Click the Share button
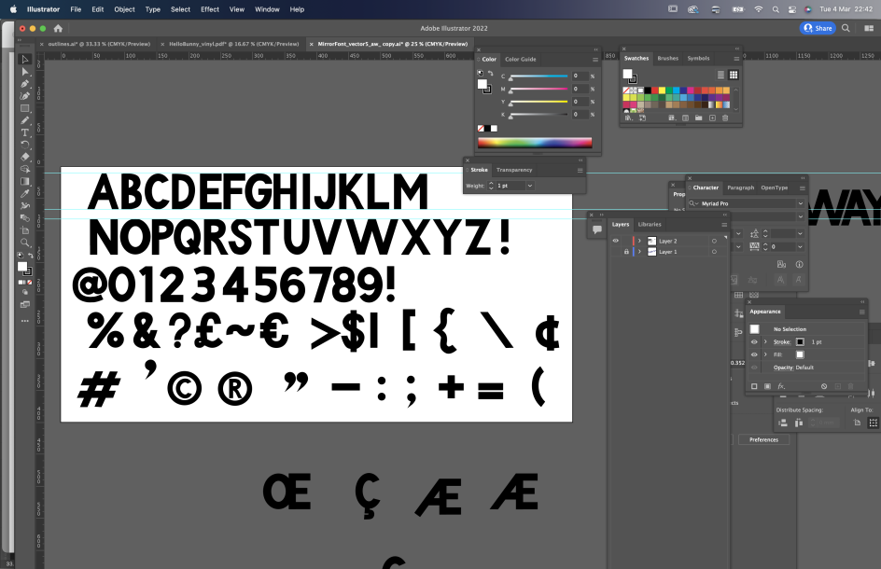Screen dimensions: 881x569 [818, 28]
